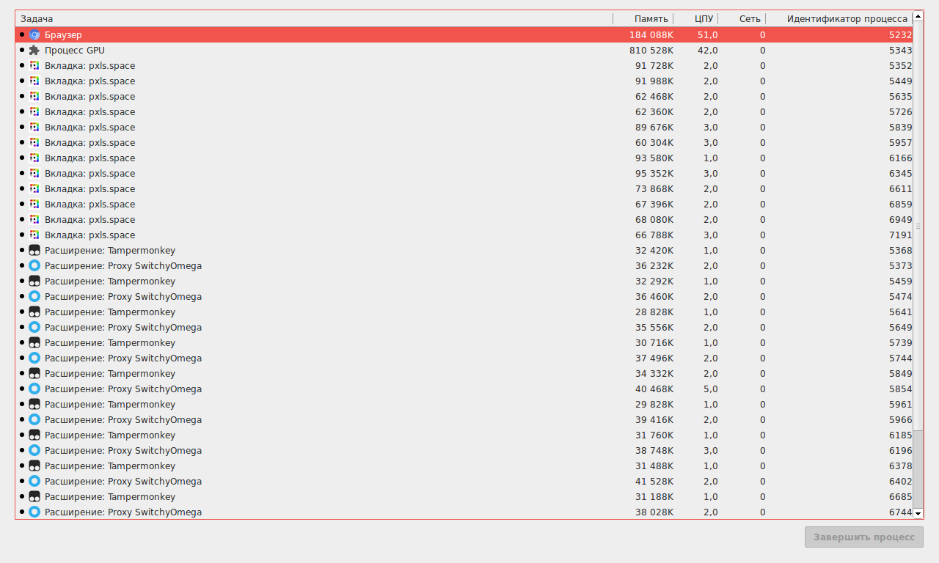
Task: Click the memory value 60 304K
Action: (654, 143)
